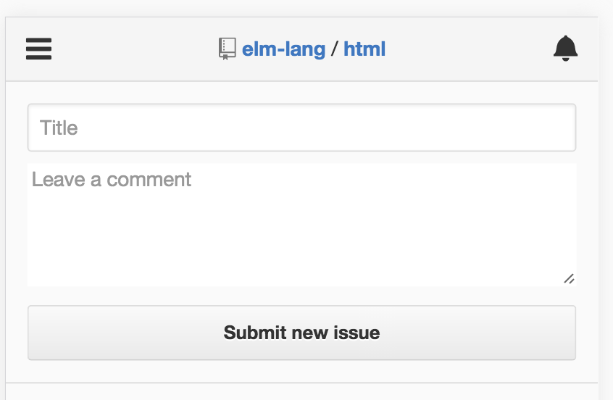
Task: Show notifications via the bell
Action: pyautogui.click(x=565, y=49)
